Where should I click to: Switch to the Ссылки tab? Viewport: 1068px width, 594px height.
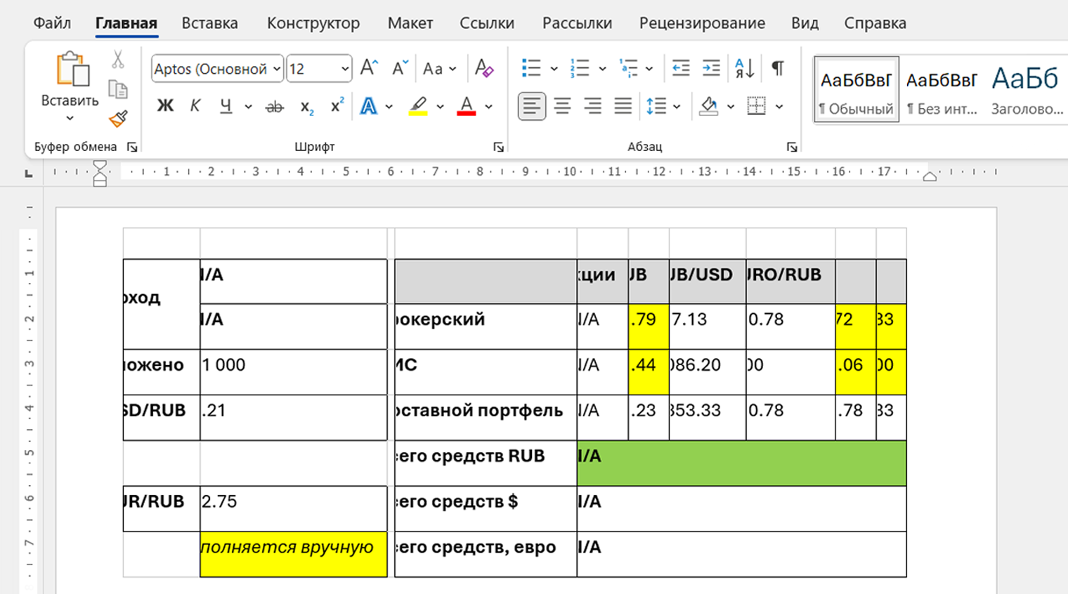[x=487, y=23]
